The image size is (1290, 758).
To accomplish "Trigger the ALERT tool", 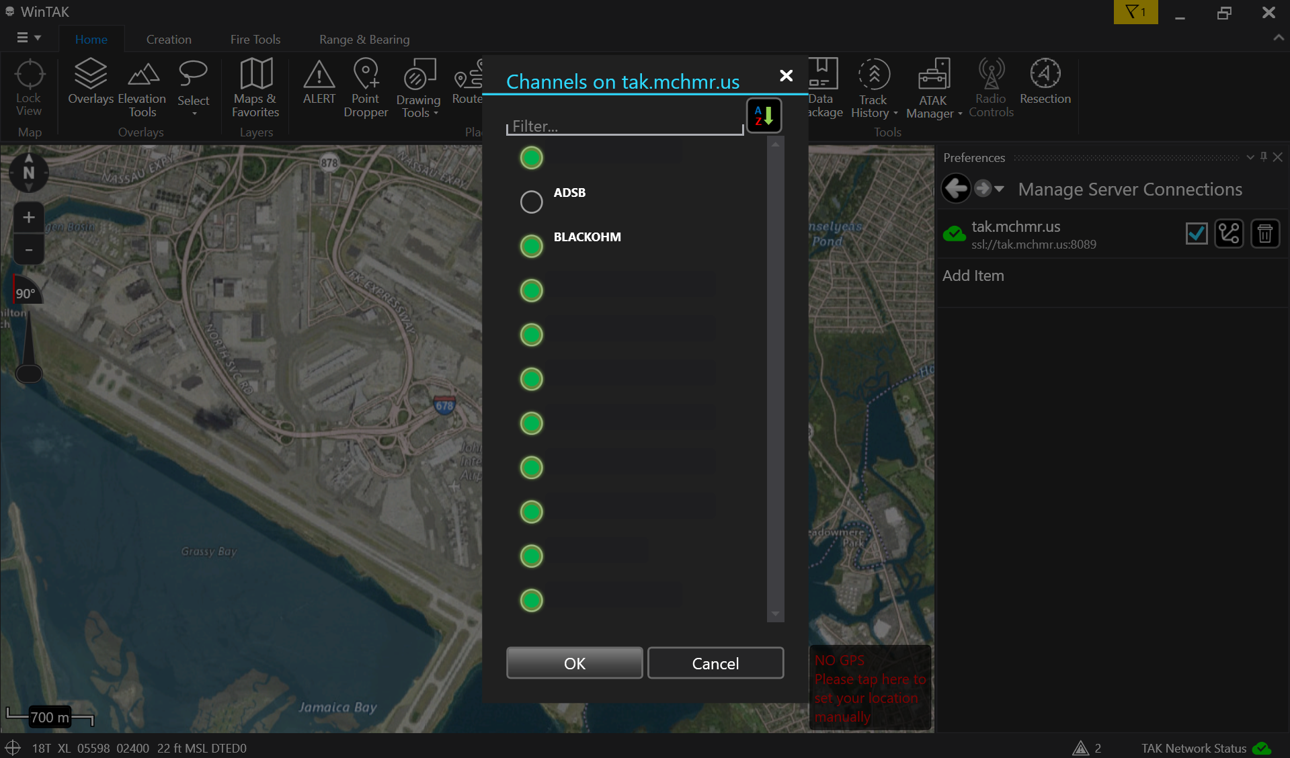I will (319, 82).
